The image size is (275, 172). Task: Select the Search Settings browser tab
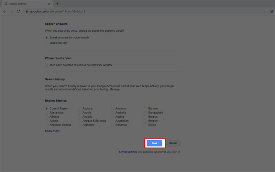coord(26,4)
